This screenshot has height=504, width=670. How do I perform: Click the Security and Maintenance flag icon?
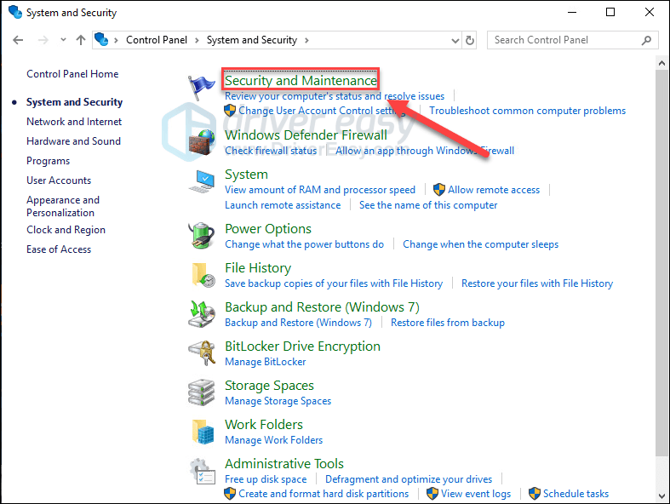pyautogui.click(x=201, y=87)
